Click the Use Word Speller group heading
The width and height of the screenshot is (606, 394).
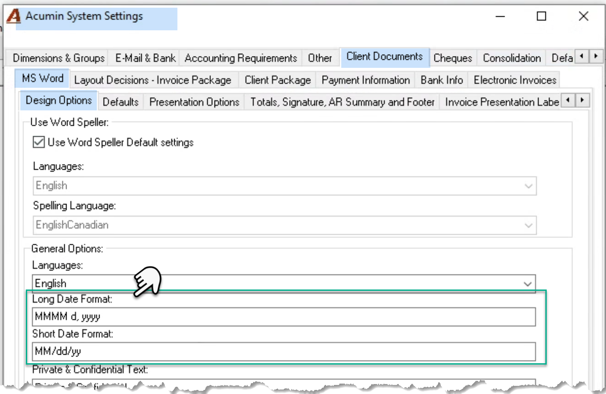point(69,122)
